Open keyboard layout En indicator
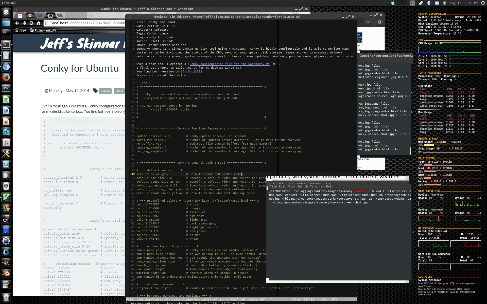Screen dimensions: 487x304 pos(412,3)
